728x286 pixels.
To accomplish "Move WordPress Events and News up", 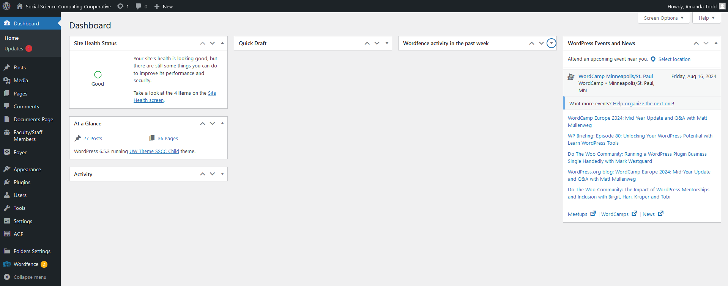I will 696,43.
